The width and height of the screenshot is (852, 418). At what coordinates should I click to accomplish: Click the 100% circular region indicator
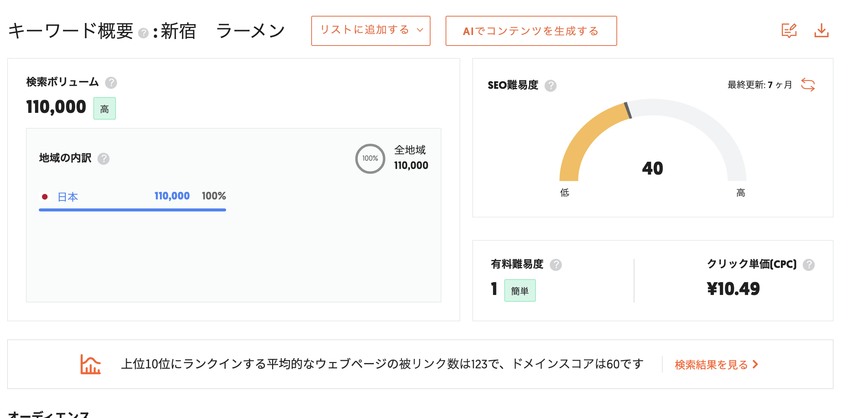click(370, 158)
